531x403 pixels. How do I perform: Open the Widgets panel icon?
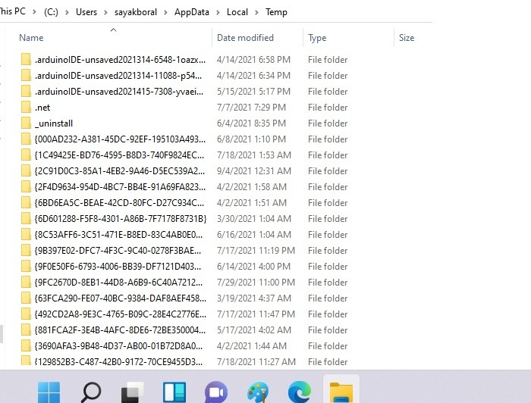click(x=174, y=393)
